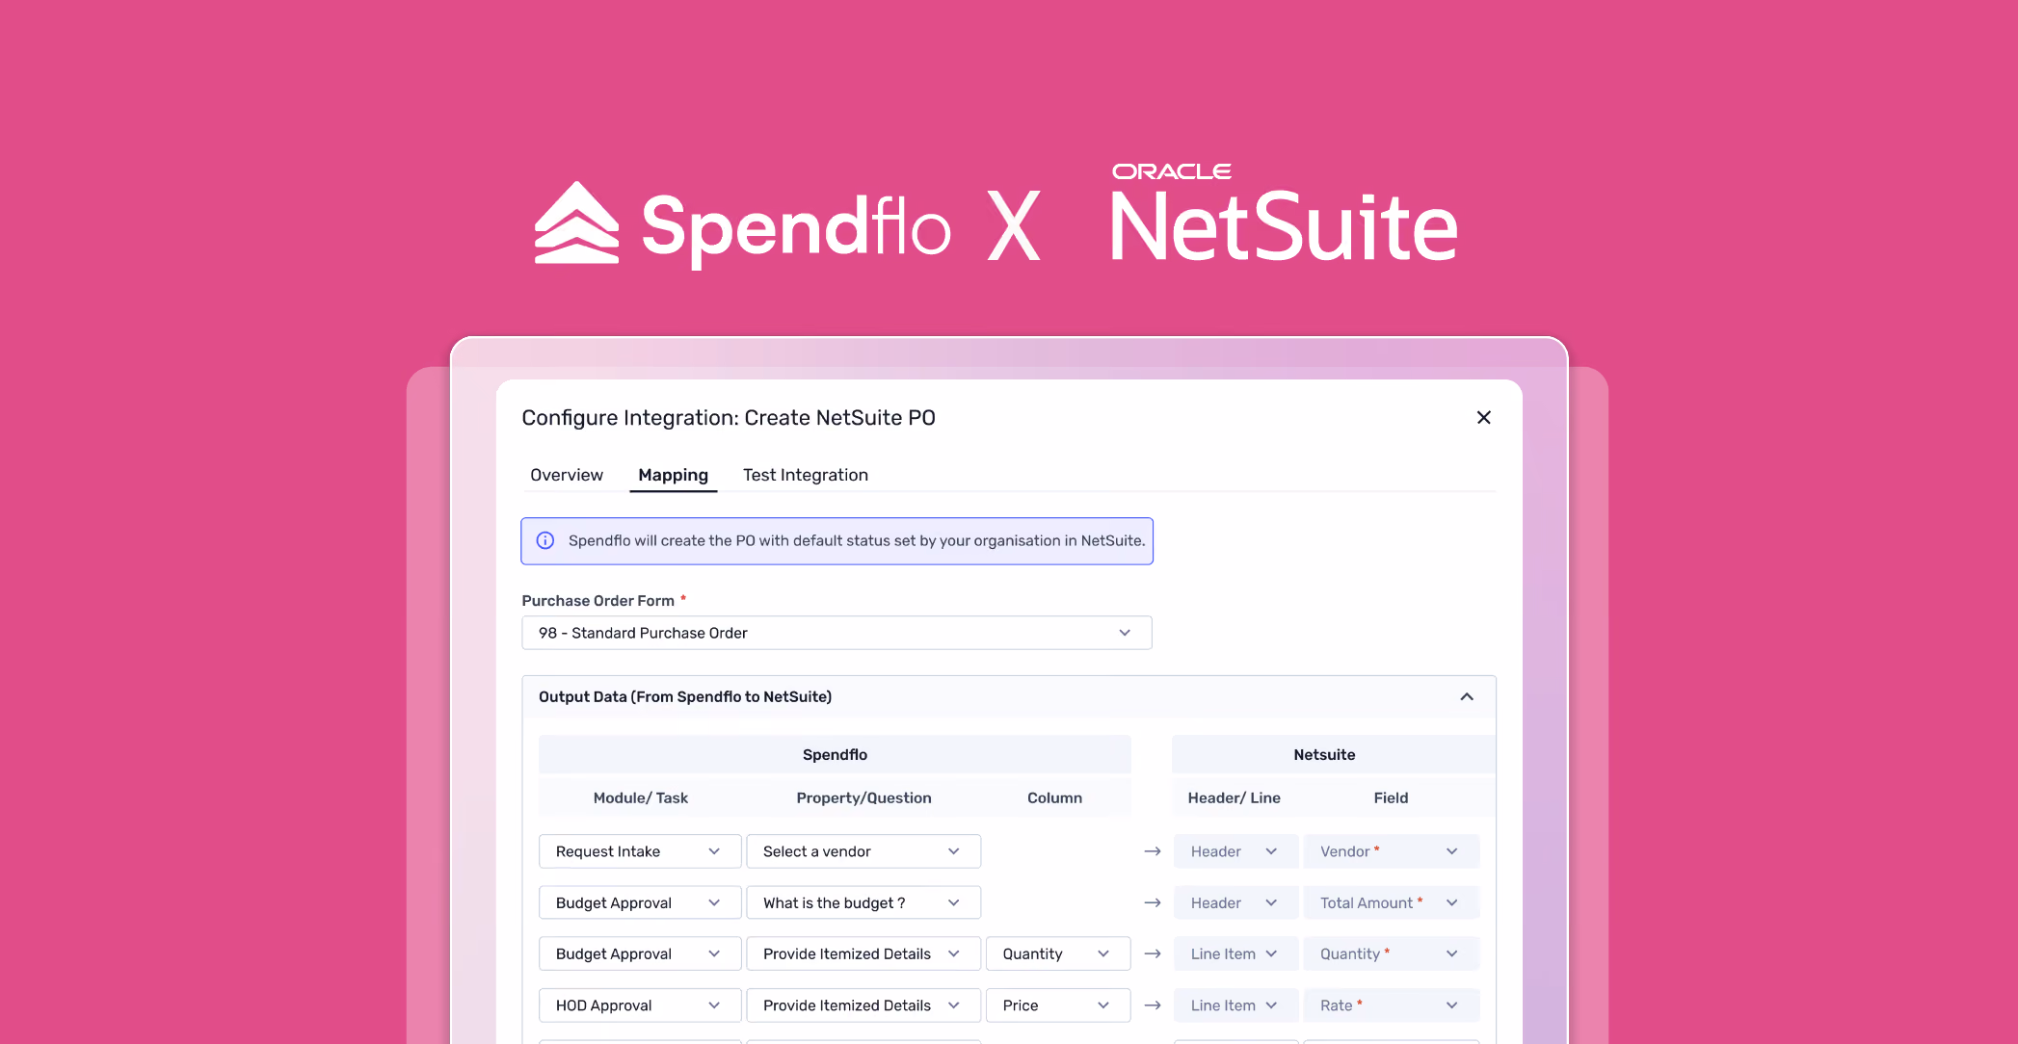This screenshot has height=1044, width=2018.
Task: Open the Provide Itemized Details dropdown beside Price
Action: click(x=863, y=1005)
